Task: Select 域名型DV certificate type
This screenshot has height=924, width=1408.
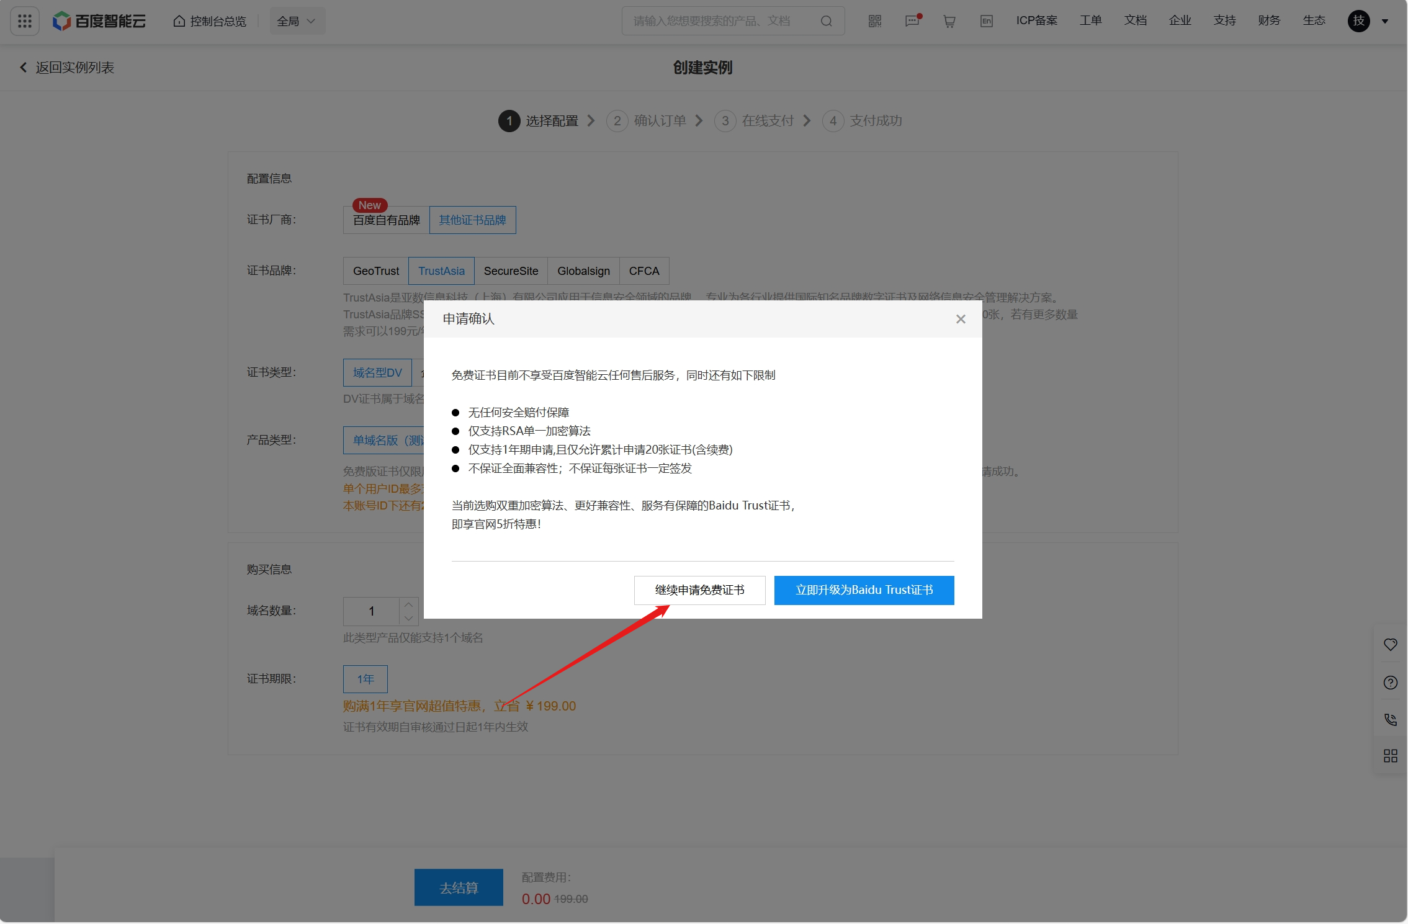Action: [377, 373]
